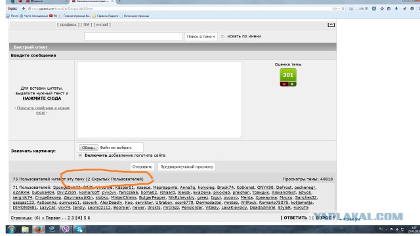Click the volume icon in system tray

tap(397, 229)
